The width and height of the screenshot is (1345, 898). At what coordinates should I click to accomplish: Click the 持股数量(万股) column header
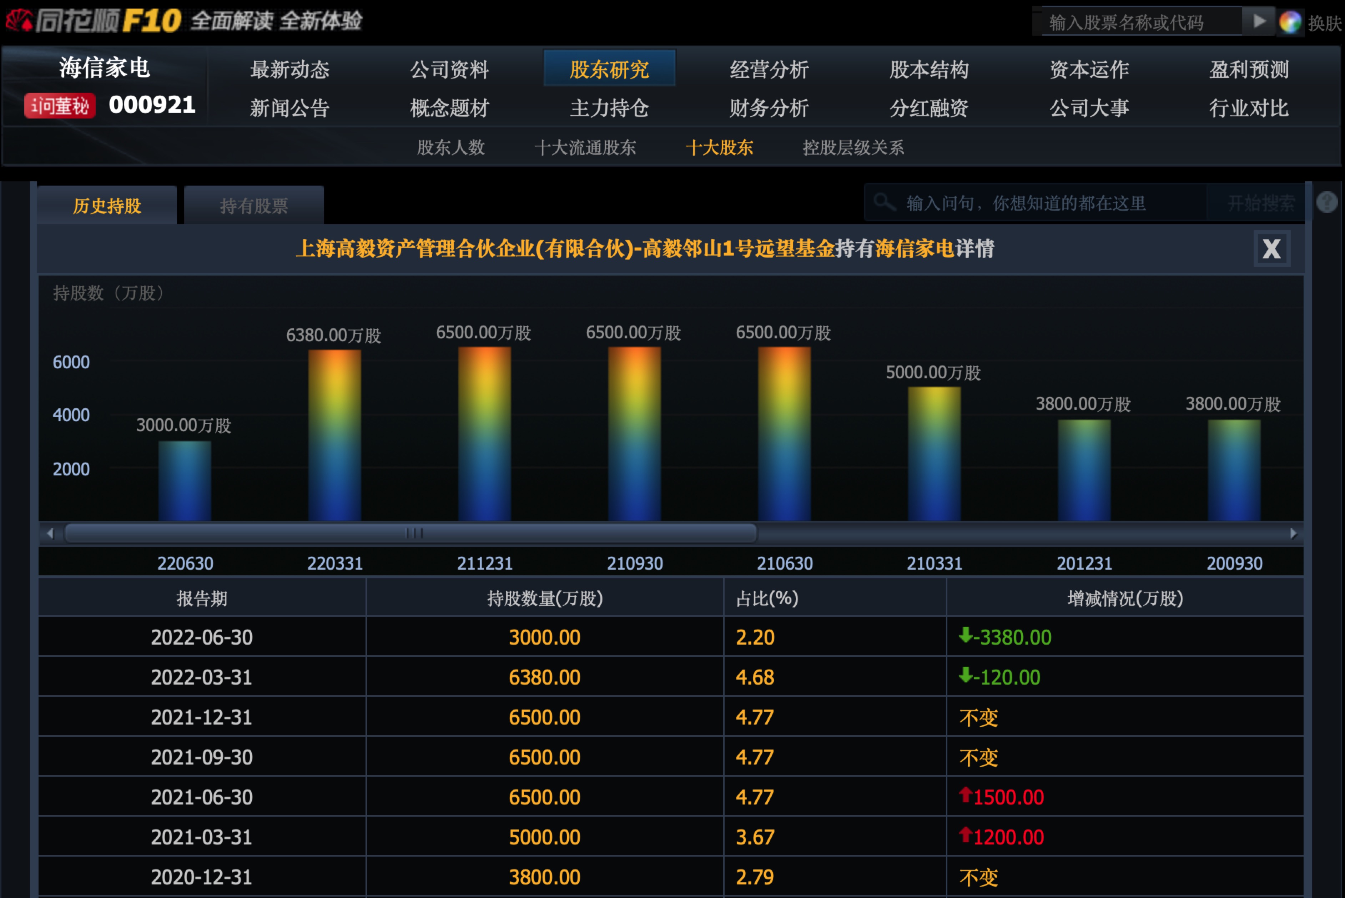point(544,599)
